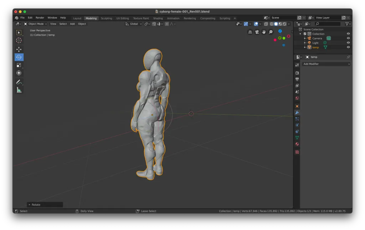
Task: Open the pivot point dropdown
Action: tap(147, 24)
